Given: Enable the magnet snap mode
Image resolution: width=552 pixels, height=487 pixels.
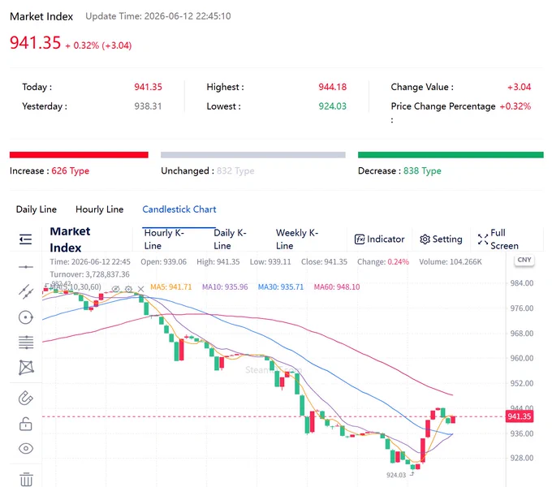Looking at the screenshot, I should click(26, 398).
